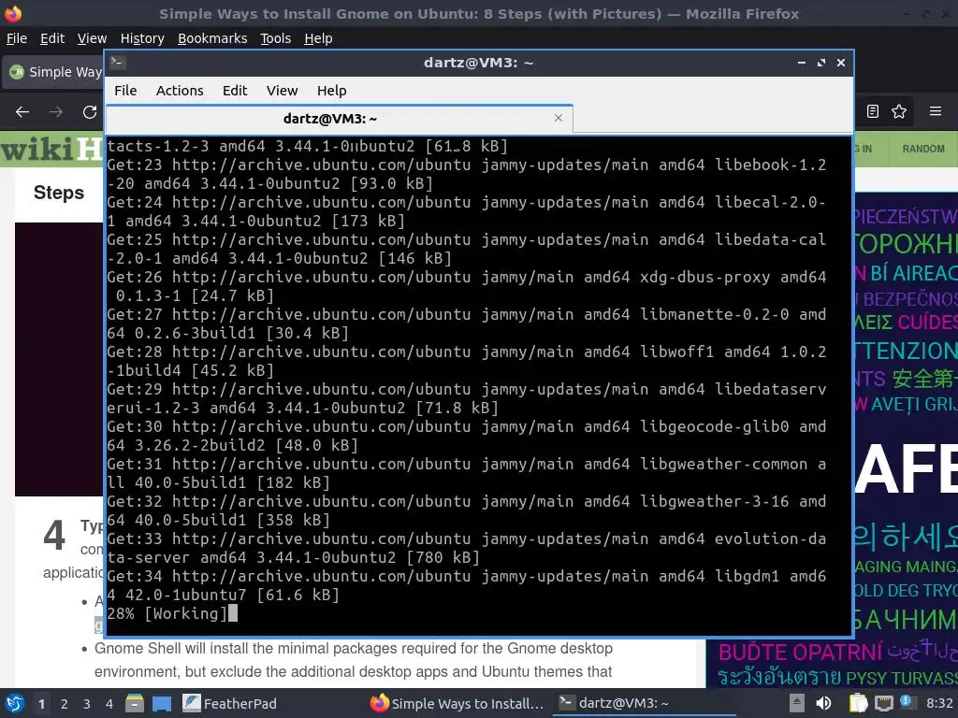Open Firefox File menu
This screenshot has width=958, height=718.
pyautogui.click(x=17, y=38)
